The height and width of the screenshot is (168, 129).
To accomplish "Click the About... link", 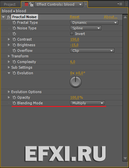I will tap(110, 17).
